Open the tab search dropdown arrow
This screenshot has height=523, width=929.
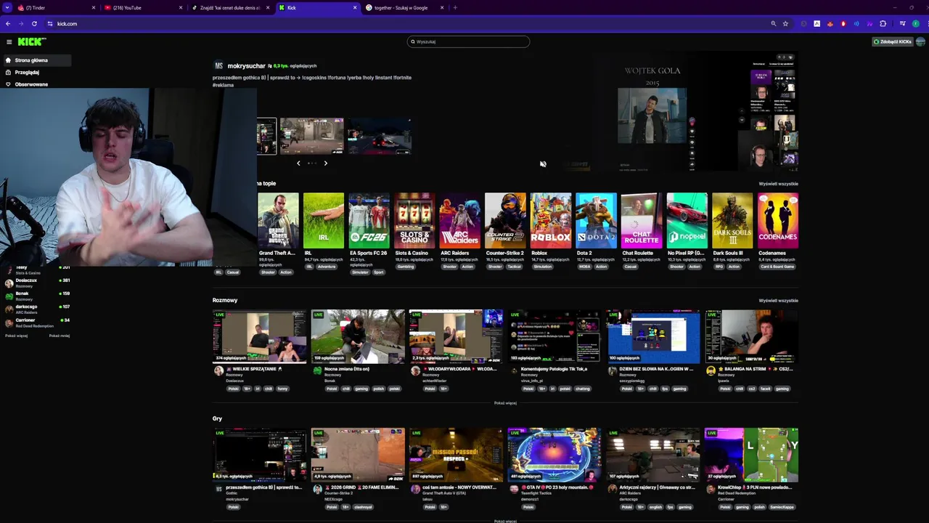tap(7, 7)
